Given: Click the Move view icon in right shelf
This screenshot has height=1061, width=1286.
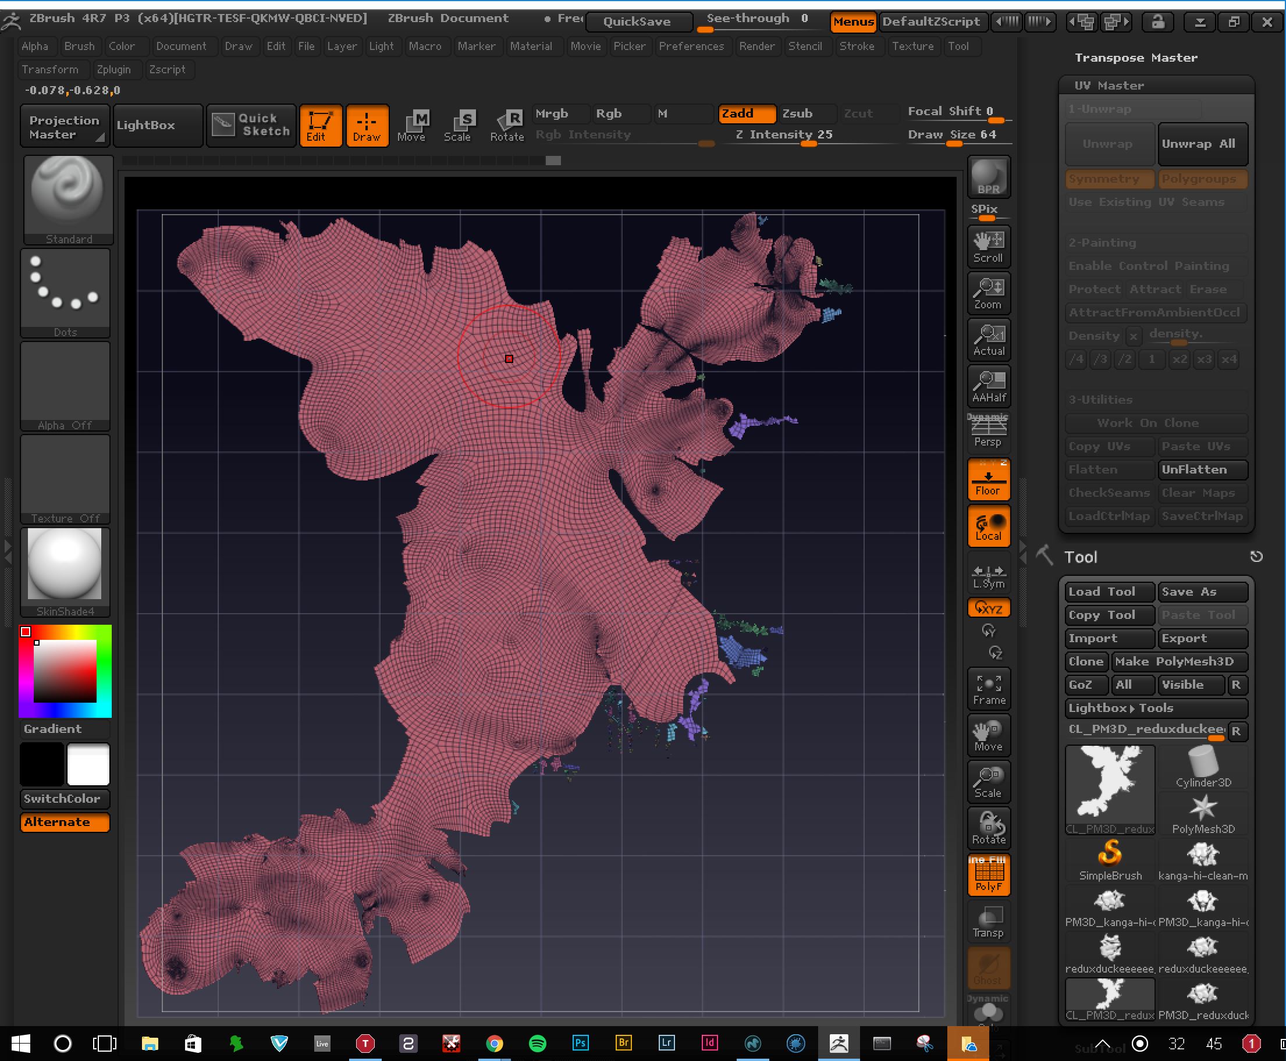Looking at the screenshot, I should (x=988, y=736).
